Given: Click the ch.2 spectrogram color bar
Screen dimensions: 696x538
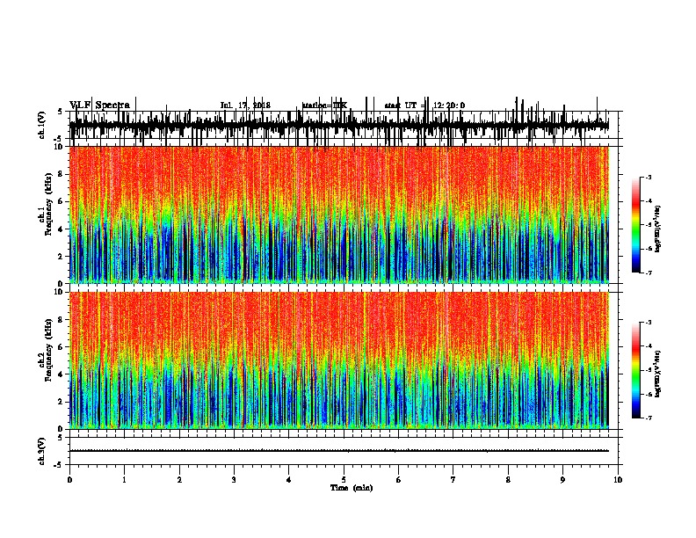Looking at the screenshot, I should (x=636, y=370).
